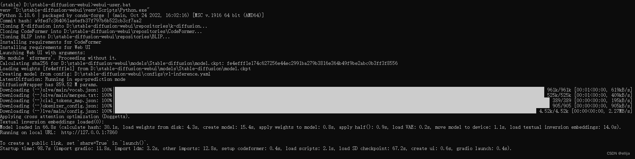Click the Commit hash line
Screen dimensions: 635x159
click(71, 21)
